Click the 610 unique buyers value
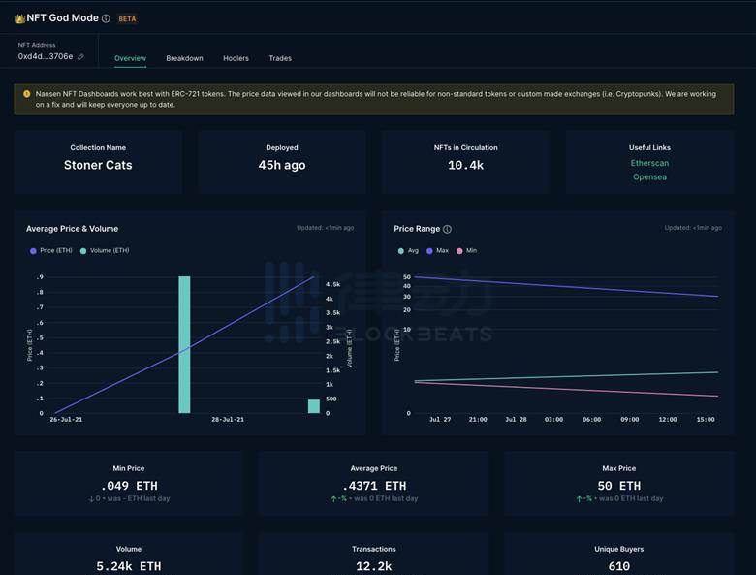 coord(619,566)
